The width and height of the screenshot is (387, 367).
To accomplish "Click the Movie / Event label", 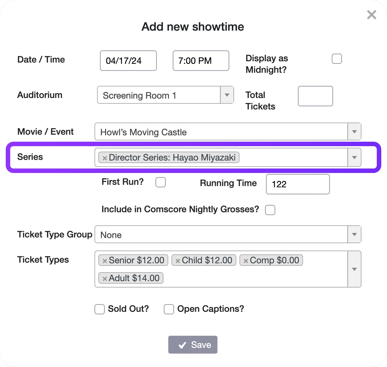I will tap(46, 132).
